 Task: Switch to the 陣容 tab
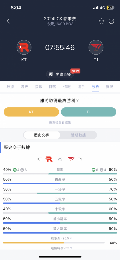[53, 87]
